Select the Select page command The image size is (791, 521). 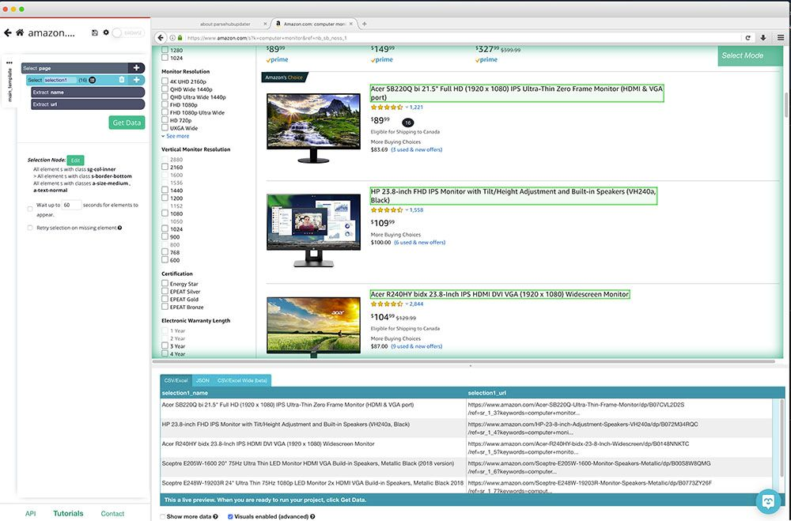click(x=74, y=68)
